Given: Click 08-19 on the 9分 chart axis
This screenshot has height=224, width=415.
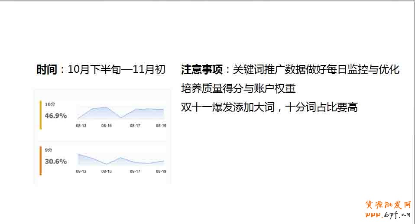Looking at the screenshot, I should coord(161,172).
